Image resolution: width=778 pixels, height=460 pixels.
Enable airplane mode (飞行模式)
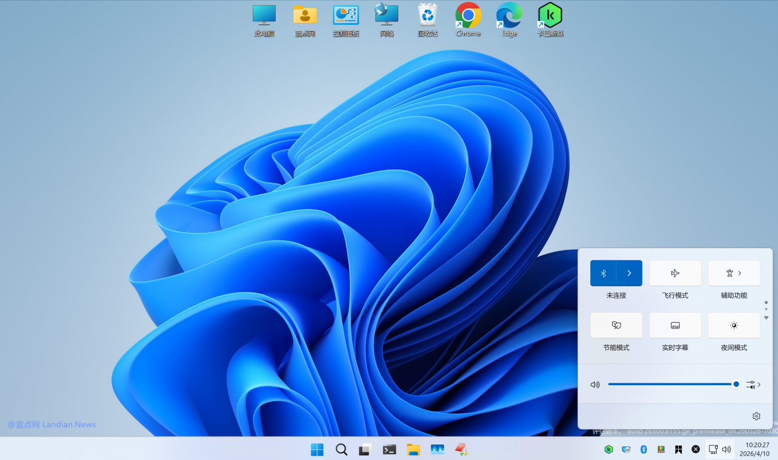[675, 273]
